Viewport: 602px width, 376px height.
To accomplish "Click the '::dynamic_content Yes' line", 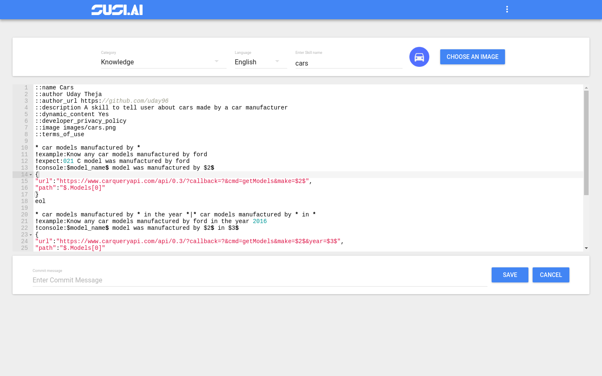I will [x=72, y=114].
